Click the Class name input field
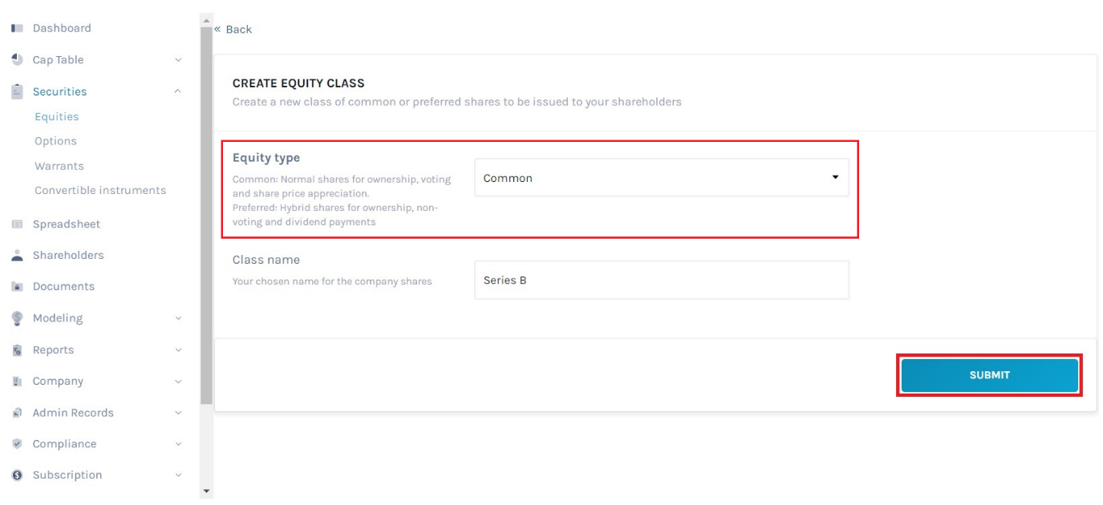Viewport: 1103px width, 505px height. 662,281
